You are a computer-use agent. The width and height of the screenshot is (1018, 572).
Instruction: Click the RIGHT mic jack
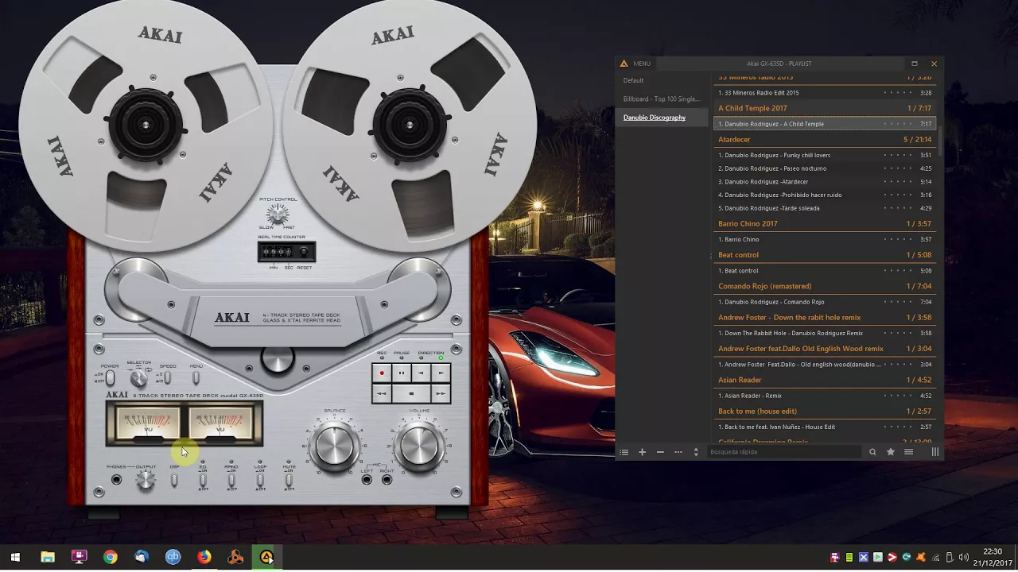387,480
